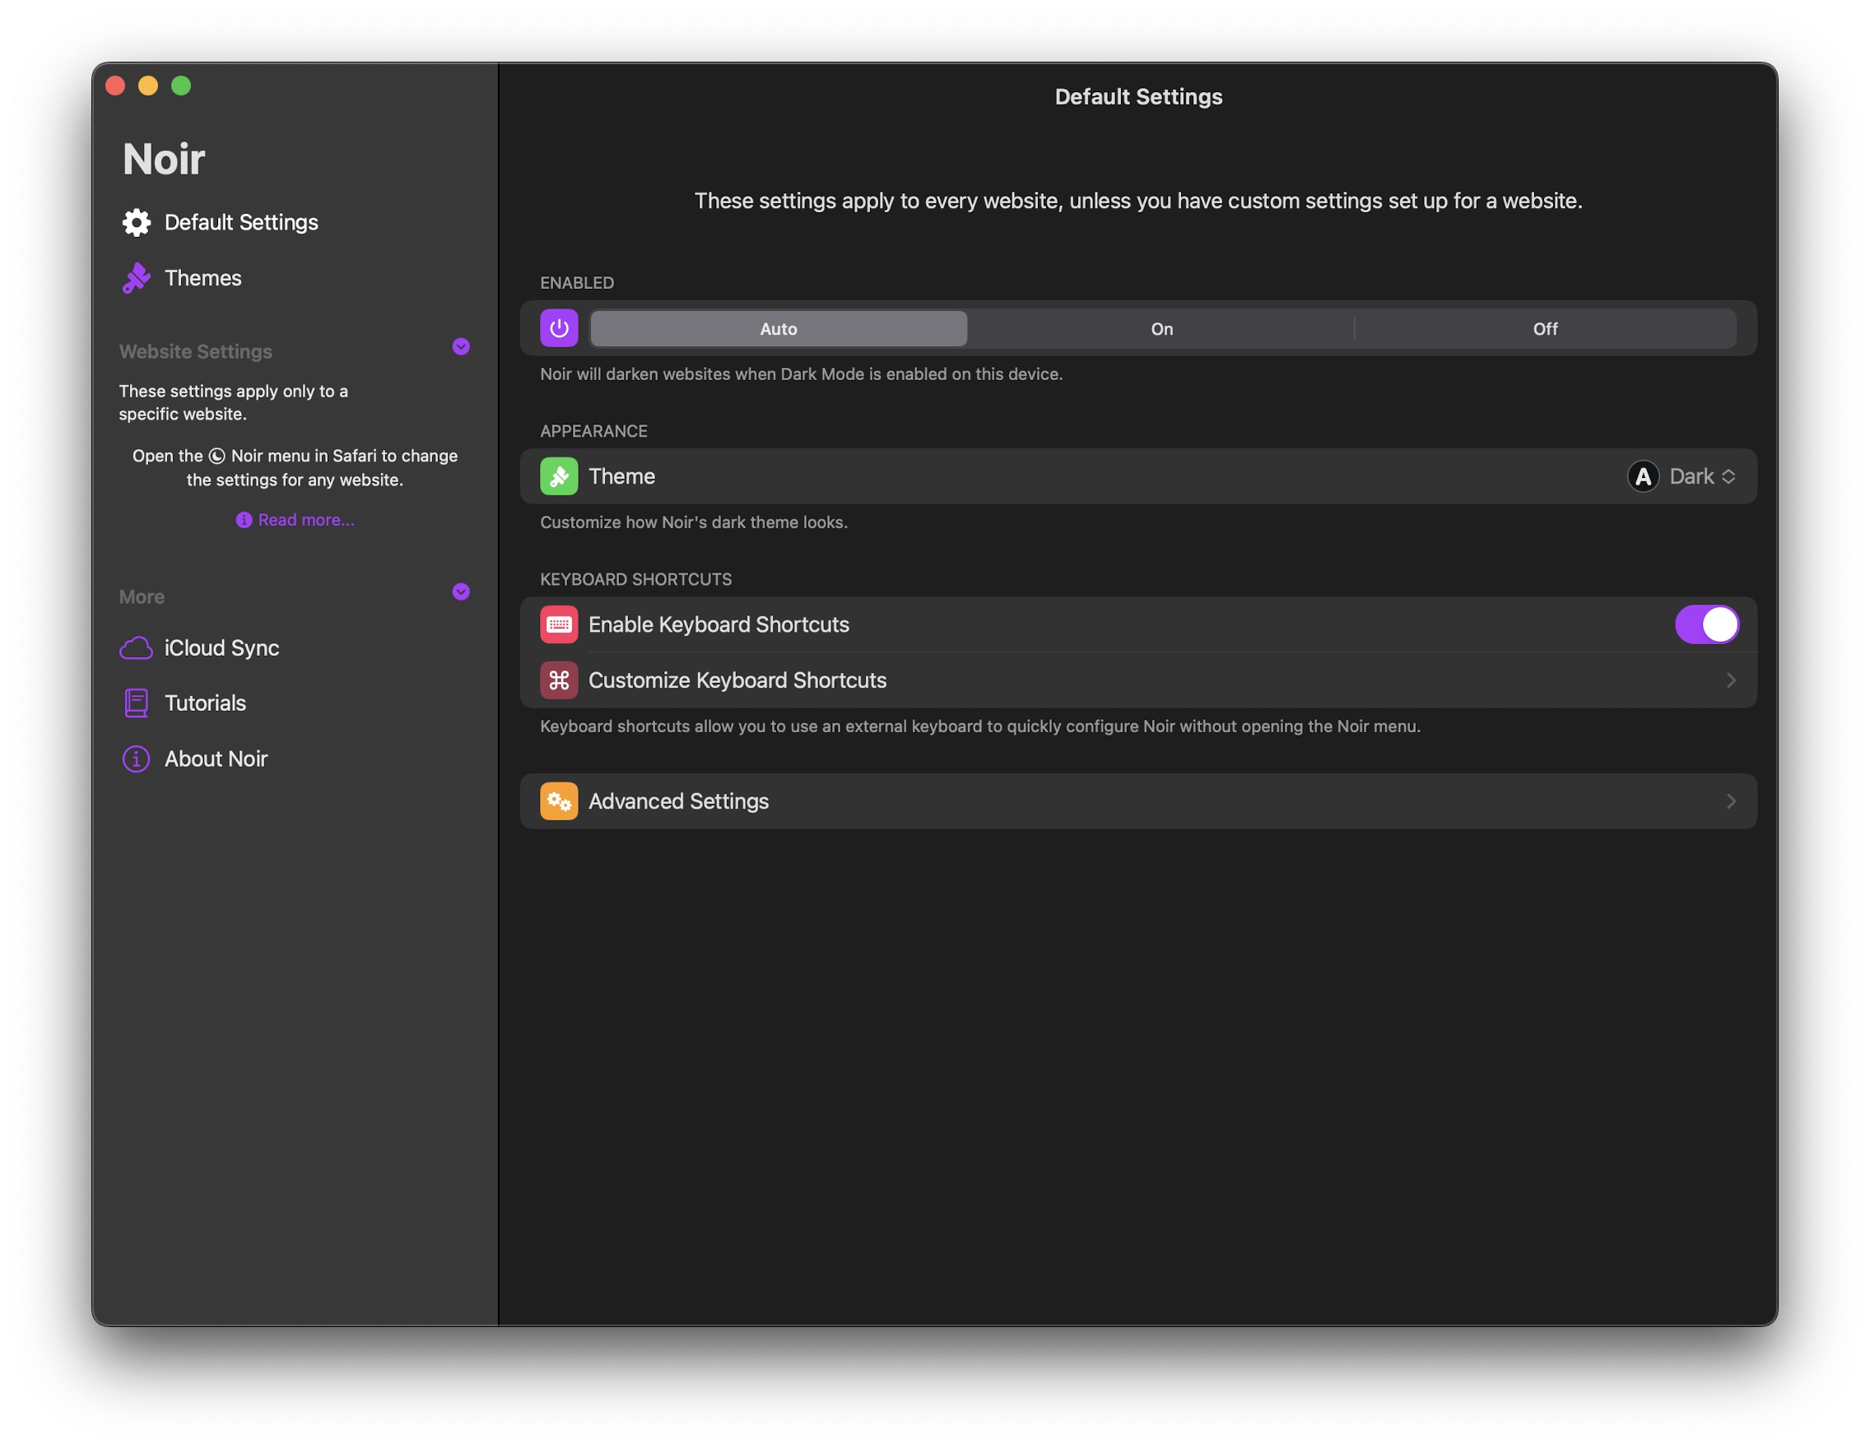The image size is (1870, 1448).
Task: Click the Dark theme 'A' preview circle
Action: [1643, 476]
